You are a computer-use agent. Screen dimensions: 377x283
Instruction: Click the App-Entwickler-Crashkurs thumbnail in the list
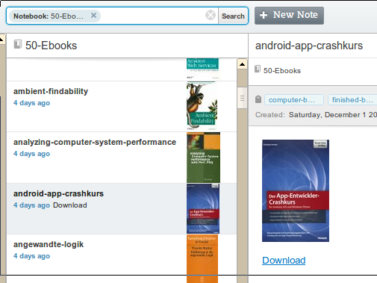203,208
